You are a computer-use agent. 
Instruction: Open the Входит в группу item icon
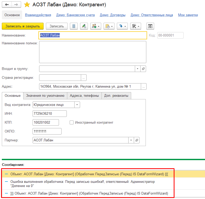(x=143, y=69)
